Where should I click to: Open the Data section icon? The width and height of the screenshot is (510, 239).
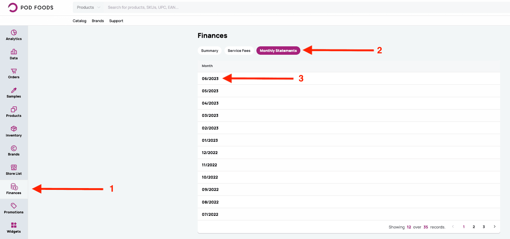pyautogui.click(x=14, y=52)
